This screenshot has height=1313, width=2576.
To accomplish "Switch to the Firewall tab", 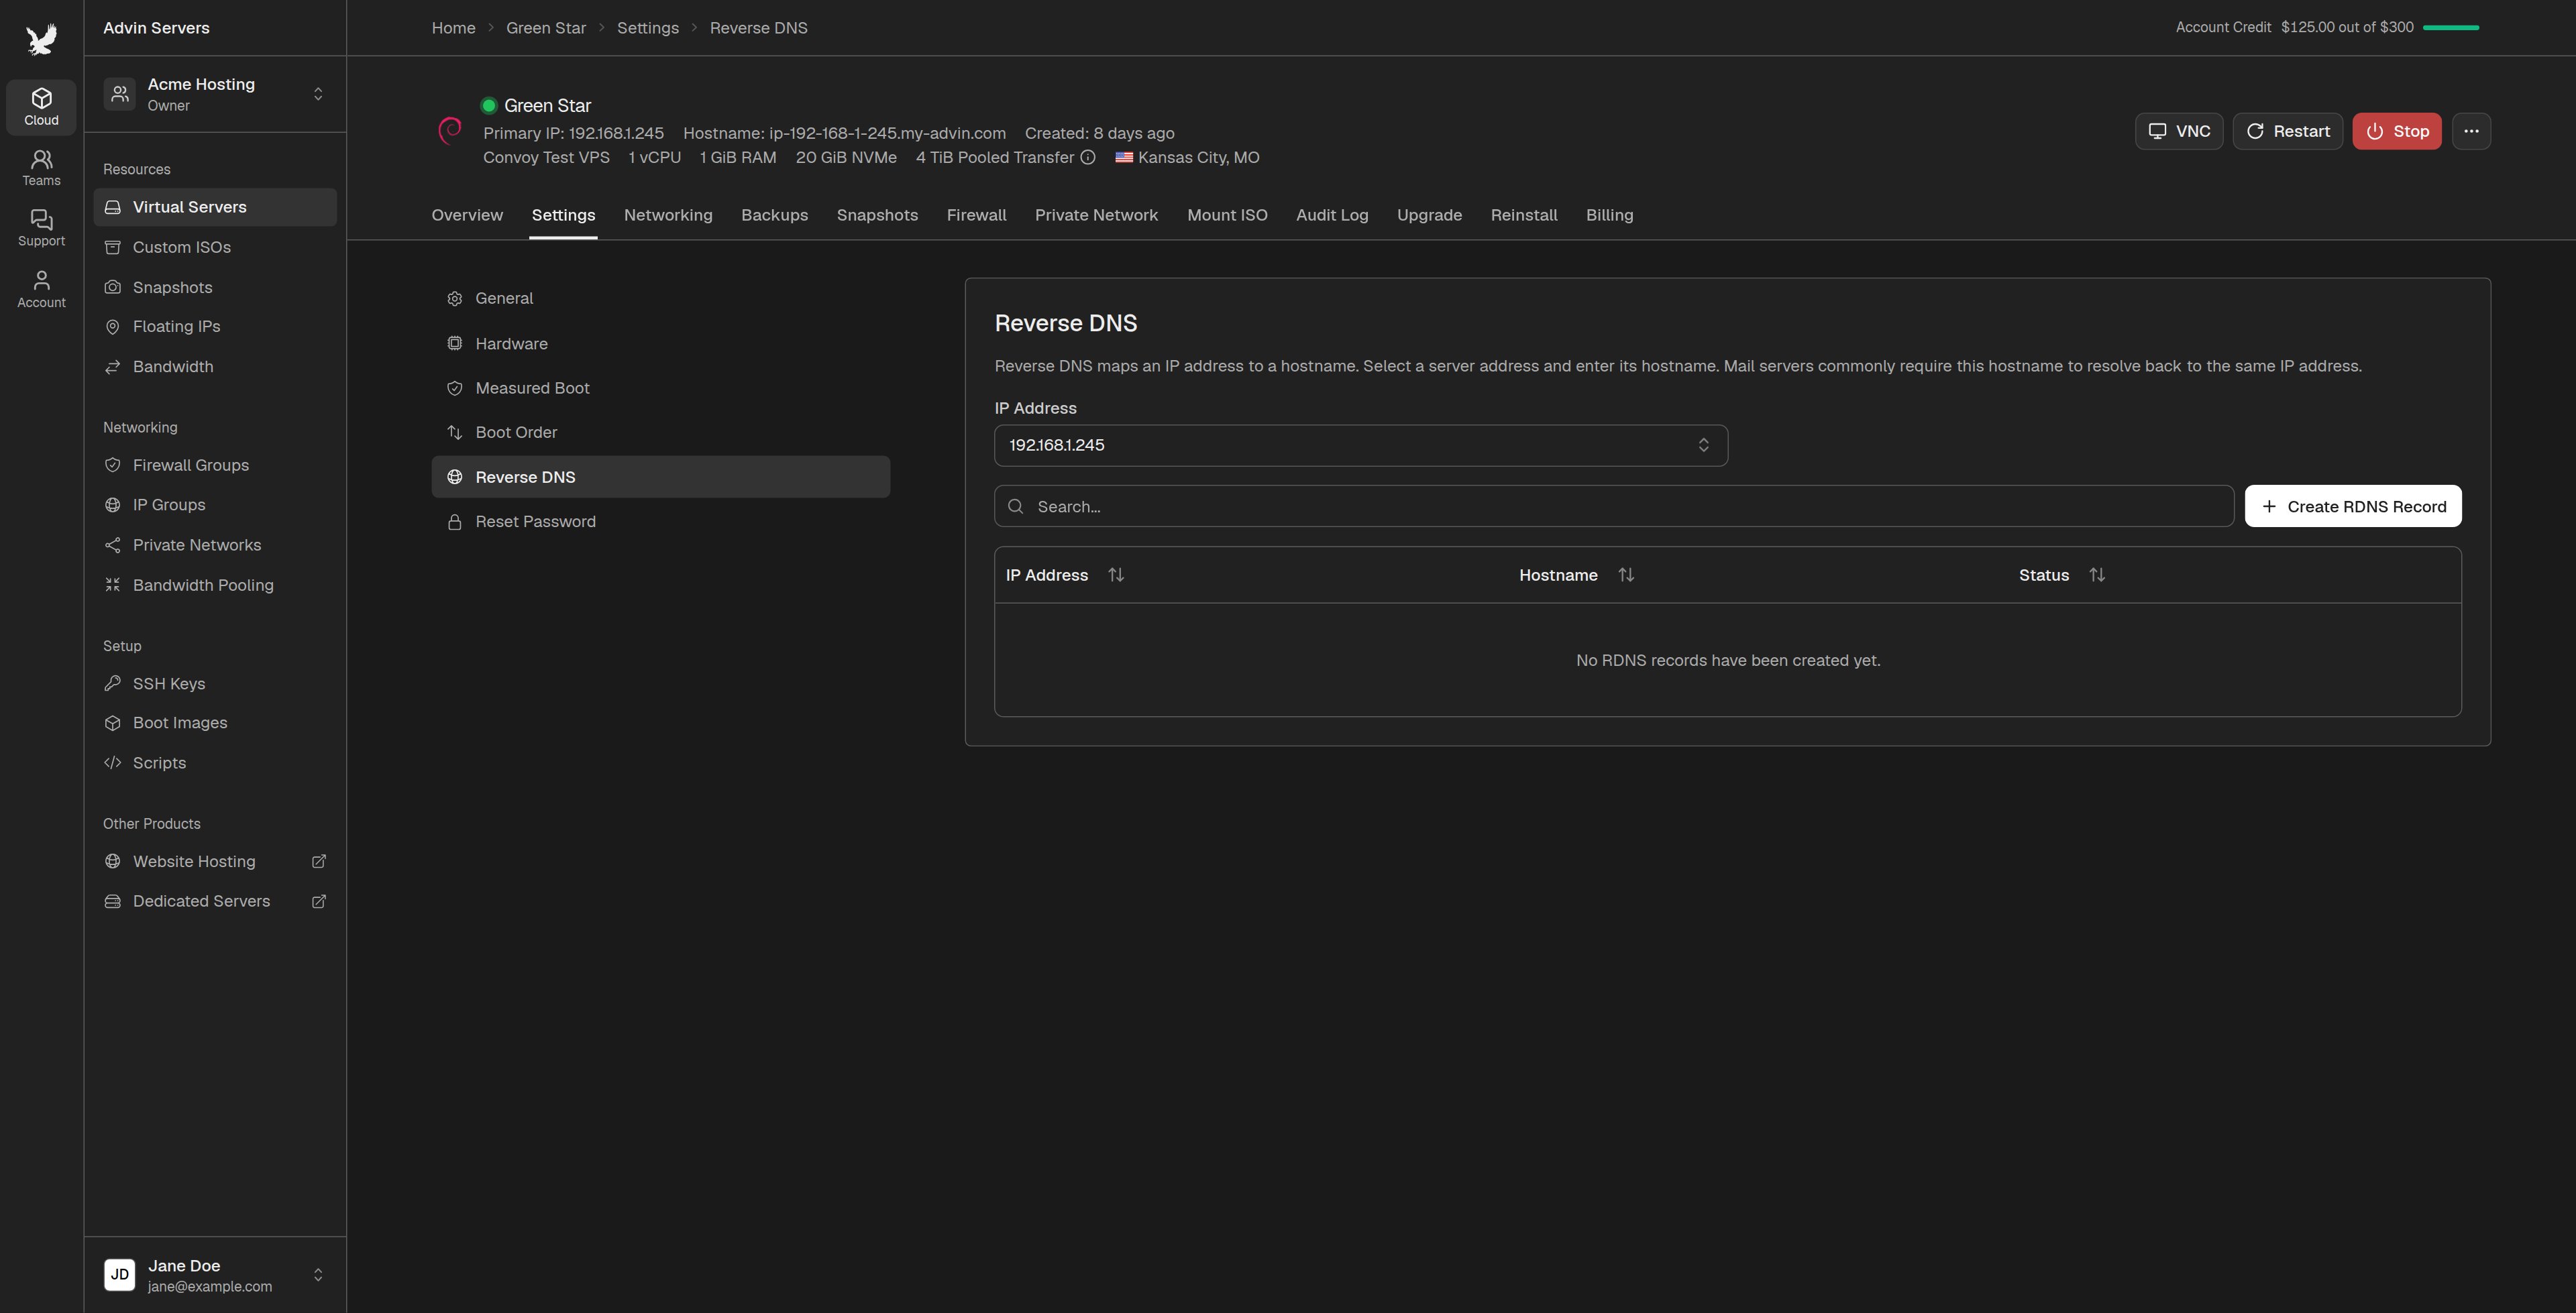I will point(976,216).
